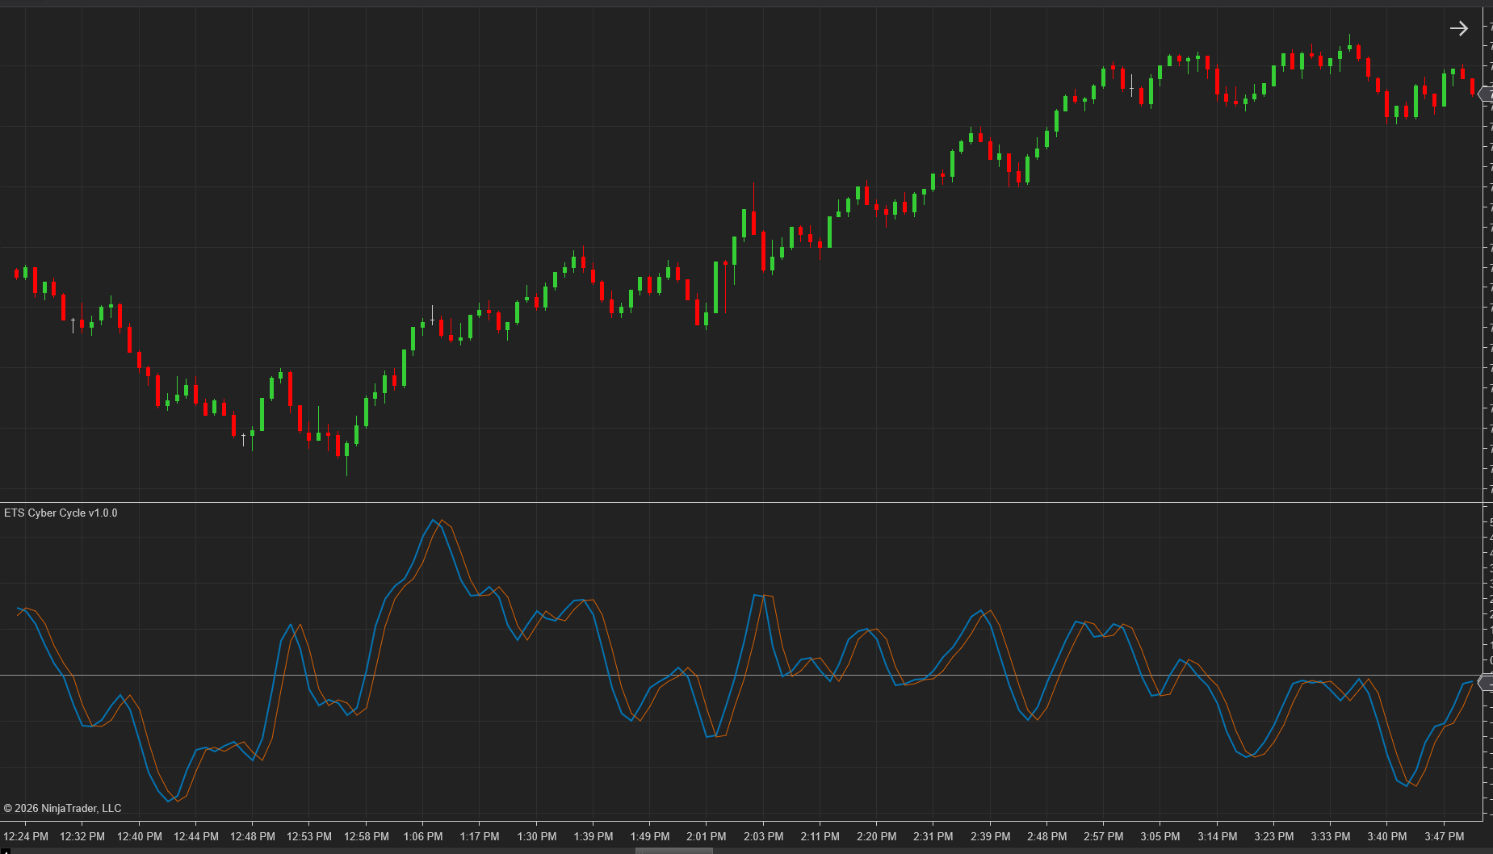This screenshot has width=1493, height=854.
Task: Click the panel divider above the Cyber Cycle indicator
Action: [741, 503]
